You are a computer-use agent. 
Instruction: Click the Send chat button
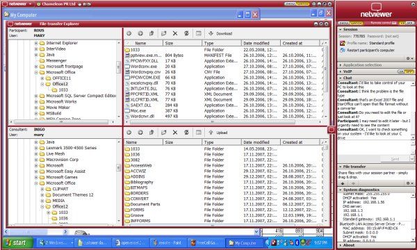[x=395, y=159]
